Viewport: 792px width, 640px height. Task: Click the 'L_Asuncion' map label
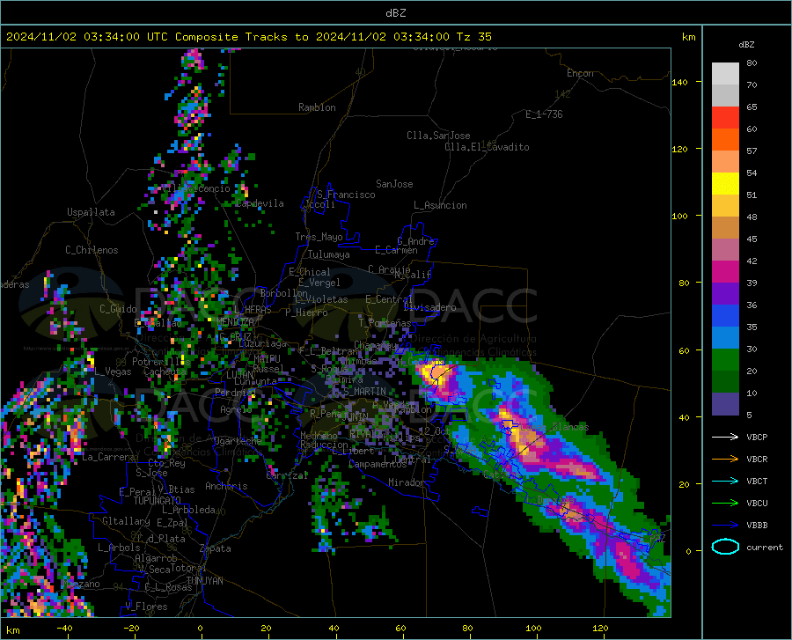[x=440, y=205]
